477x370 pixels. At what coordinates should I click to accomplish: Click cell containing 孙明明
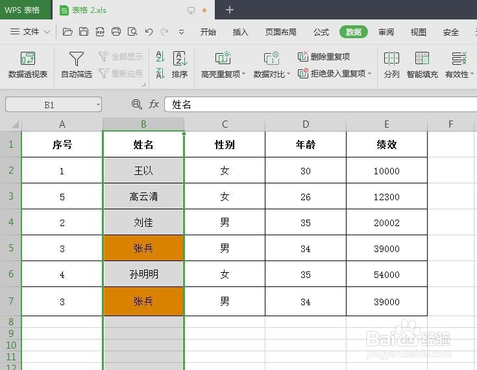click(143, 274)
